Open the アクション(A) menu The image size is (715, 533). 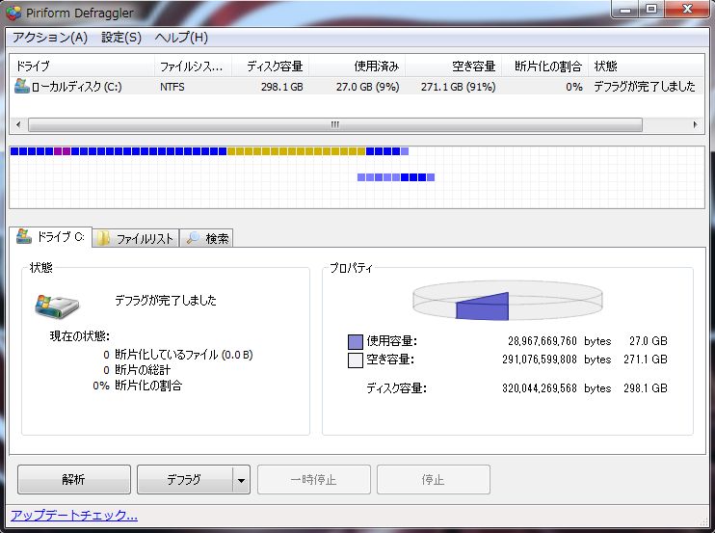tap(50, 38)
